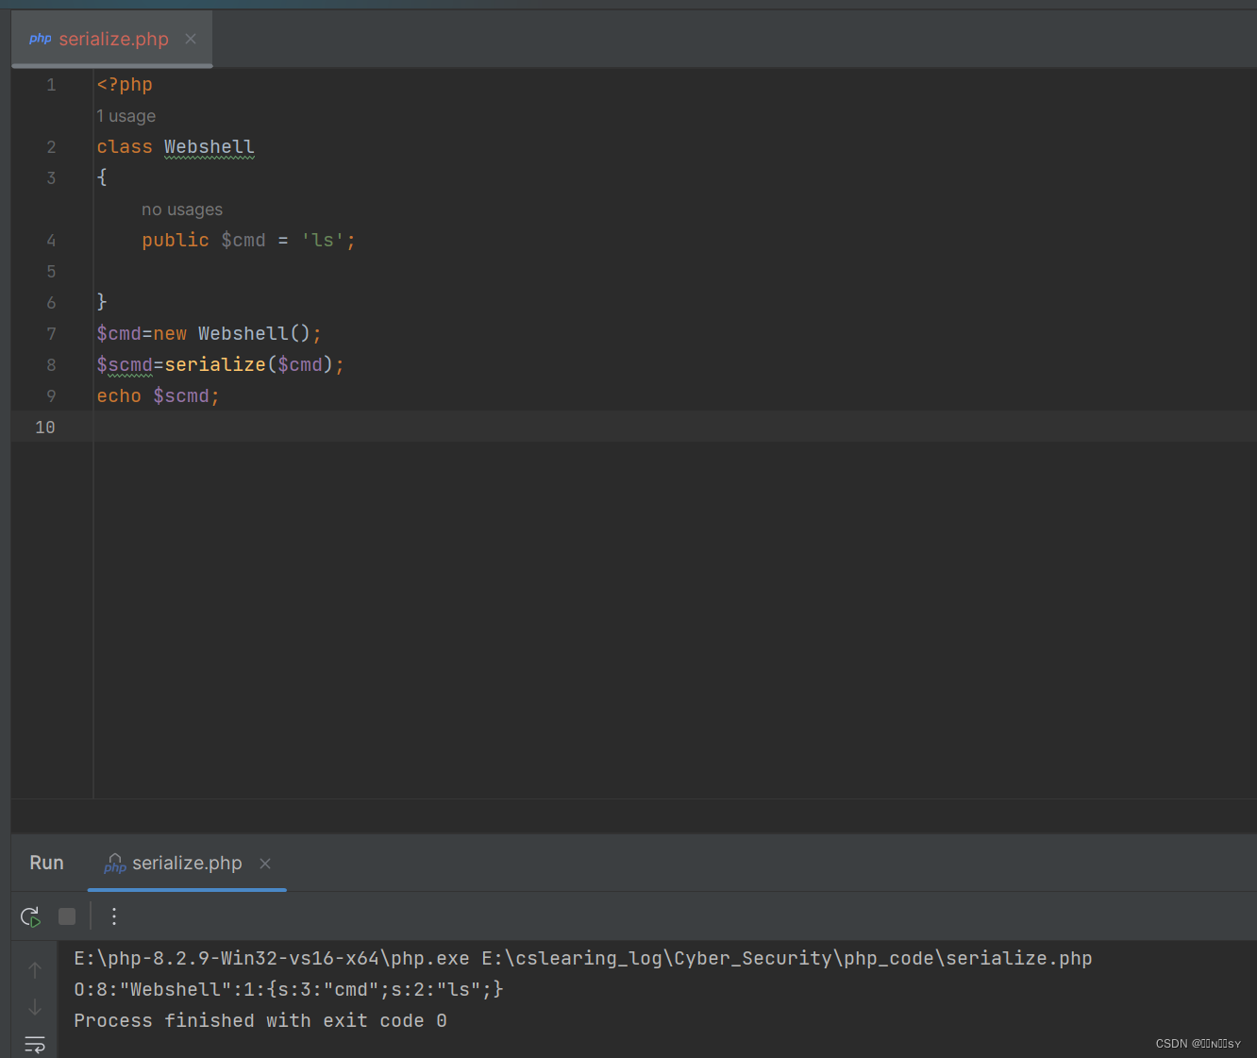Image resolution: width=1257 pixels, height=1058 pixels.
Task: Jump to previous entry in console output
Action: pos(34,969)
